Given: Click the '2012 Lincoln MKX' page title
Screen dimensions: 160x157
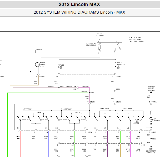Looking at the screenshot, I should (79, 4).
